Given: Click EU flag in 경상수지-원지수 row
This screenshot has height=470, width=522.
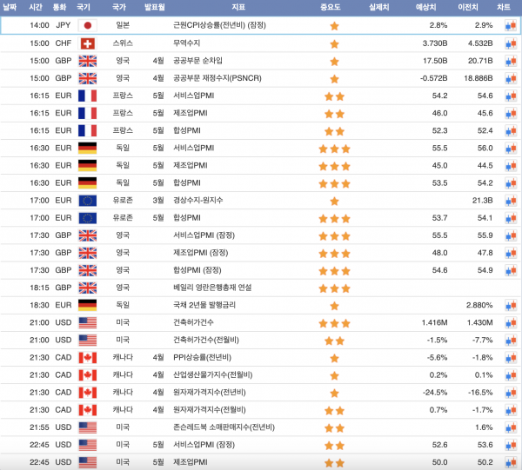Looking at the screenshot, I should click(88, 201).
